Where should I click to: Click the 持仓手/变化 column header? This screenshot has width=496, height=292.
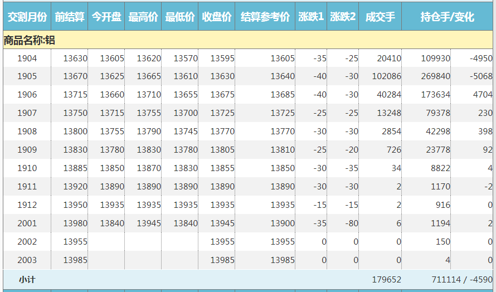coord(447,17)
